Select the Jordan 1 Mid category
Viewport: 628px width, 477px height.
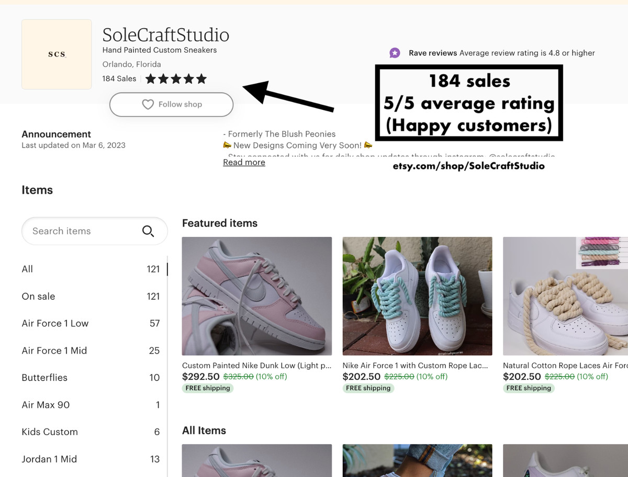tap(49, 459)
